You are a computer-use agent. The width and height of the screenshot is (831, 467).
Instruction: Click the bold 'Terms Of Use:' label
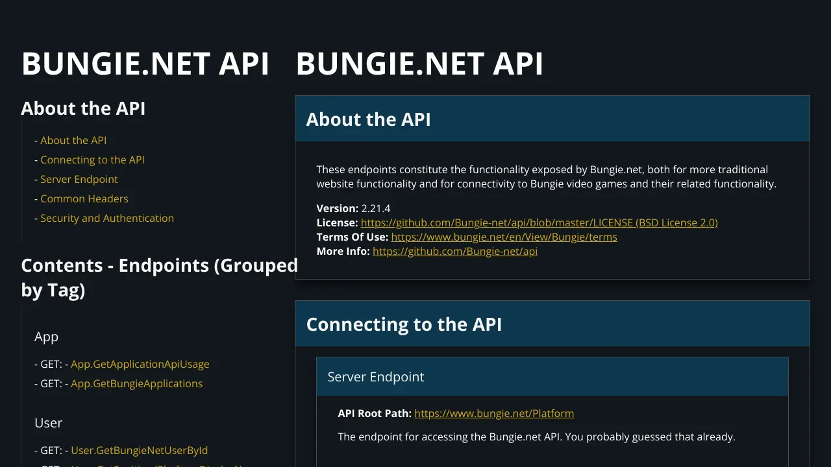click(353, 237)
